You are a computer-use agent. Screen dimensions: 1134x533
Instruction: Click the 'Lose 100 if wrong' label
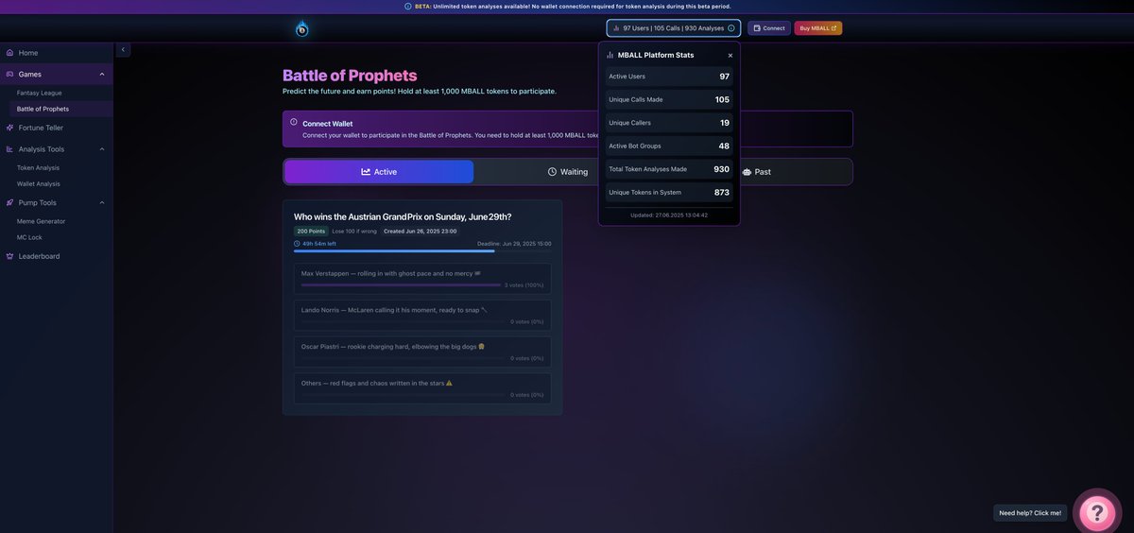[x=354, y=231]
